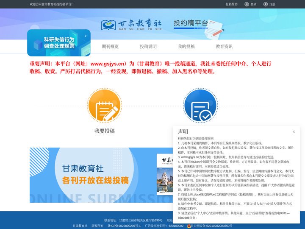Close the 科研失信行为 floating banner
Image resolution: width=305 pixels, height=229 pixels.
coord(86,36)
